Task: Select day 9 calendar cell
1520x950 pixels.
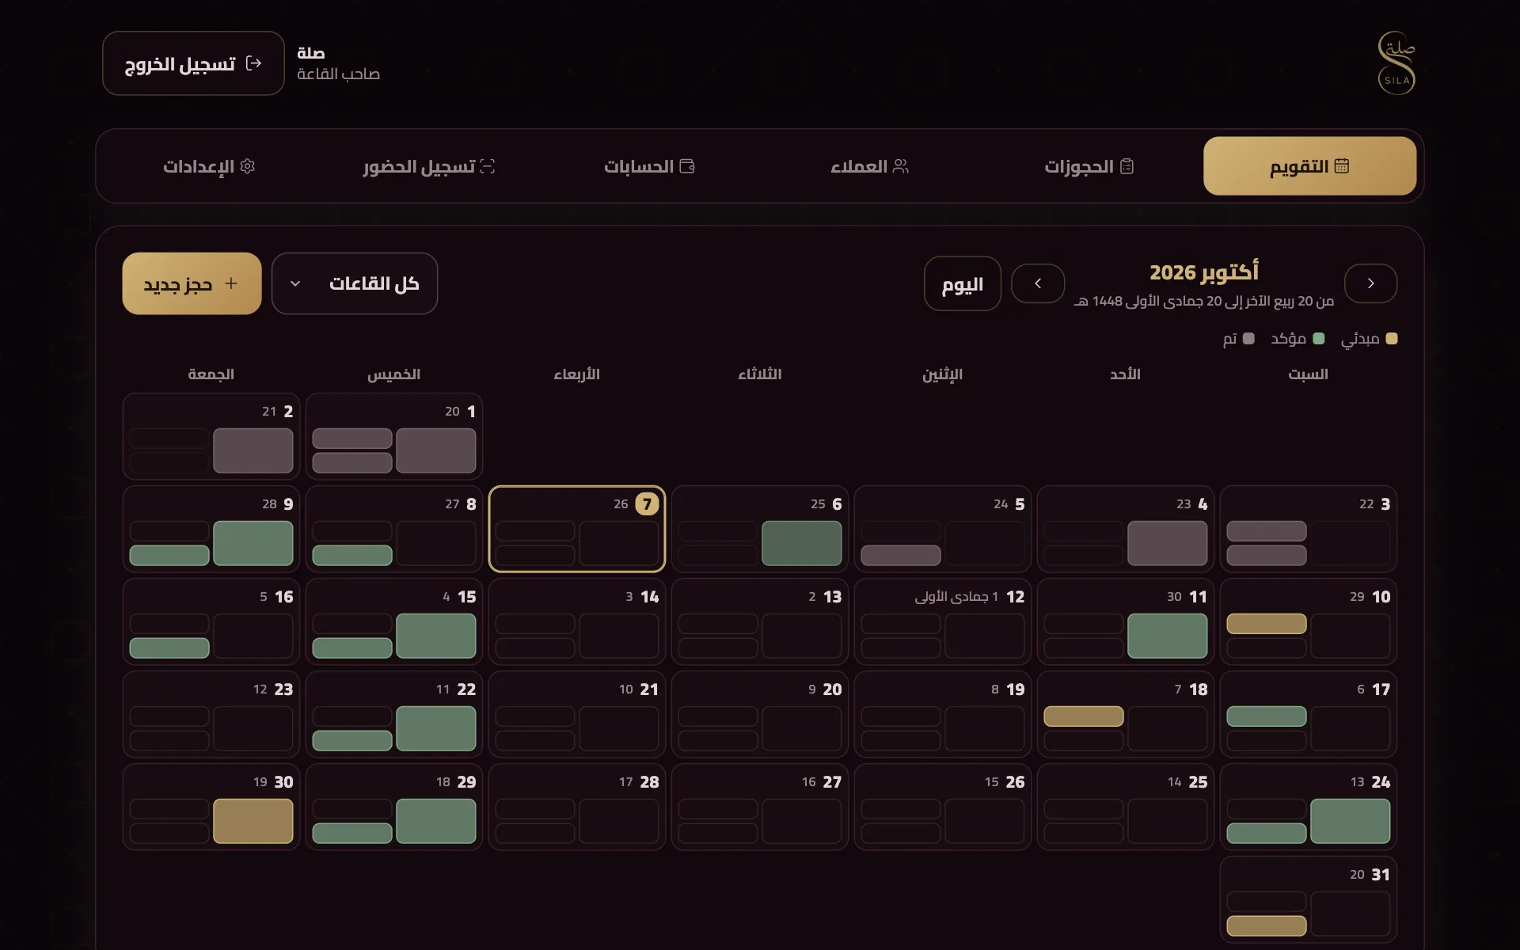Action: 211,529
